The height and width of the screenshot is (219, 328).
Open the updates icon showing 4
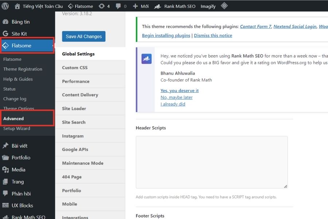coord(101,6)
